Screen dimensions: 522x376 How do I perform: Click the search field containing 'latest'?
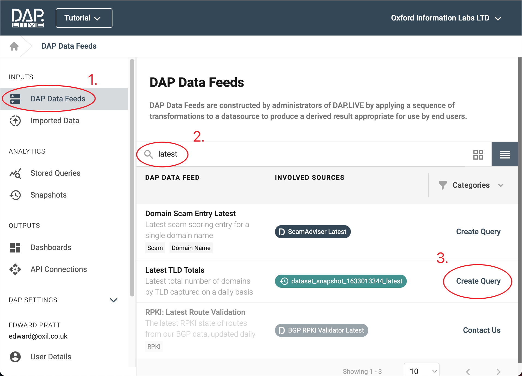(x=300, y=154)
